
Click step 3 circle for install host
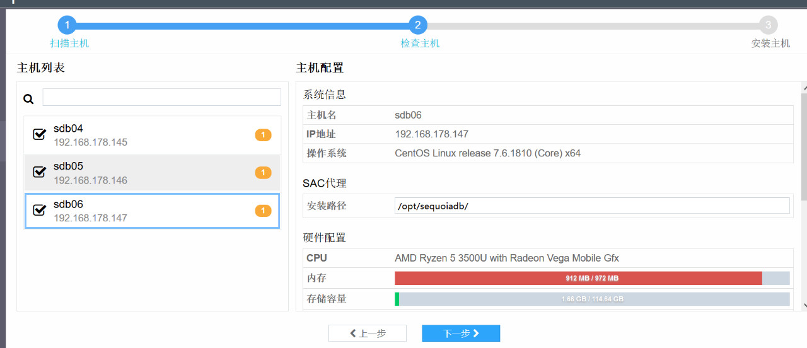[768, 25]
